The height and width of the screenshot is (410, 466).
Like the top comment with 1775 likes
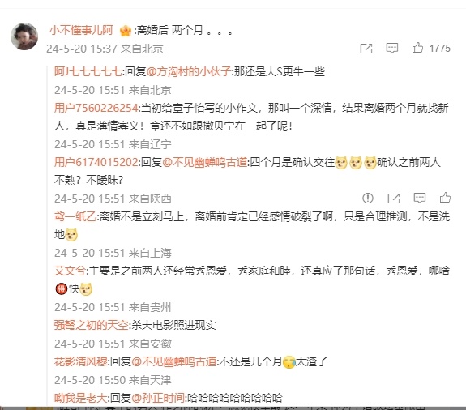417,48
